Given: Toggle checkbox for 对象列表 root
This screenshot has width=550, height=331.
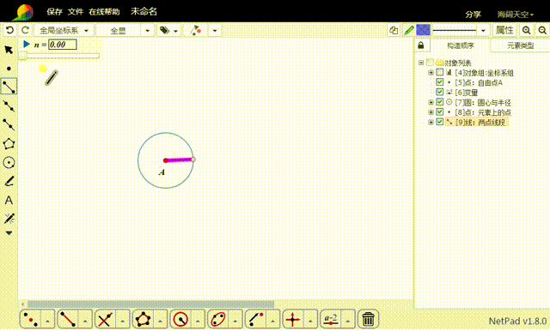Looking at the screenshot, I should (430, 63).
